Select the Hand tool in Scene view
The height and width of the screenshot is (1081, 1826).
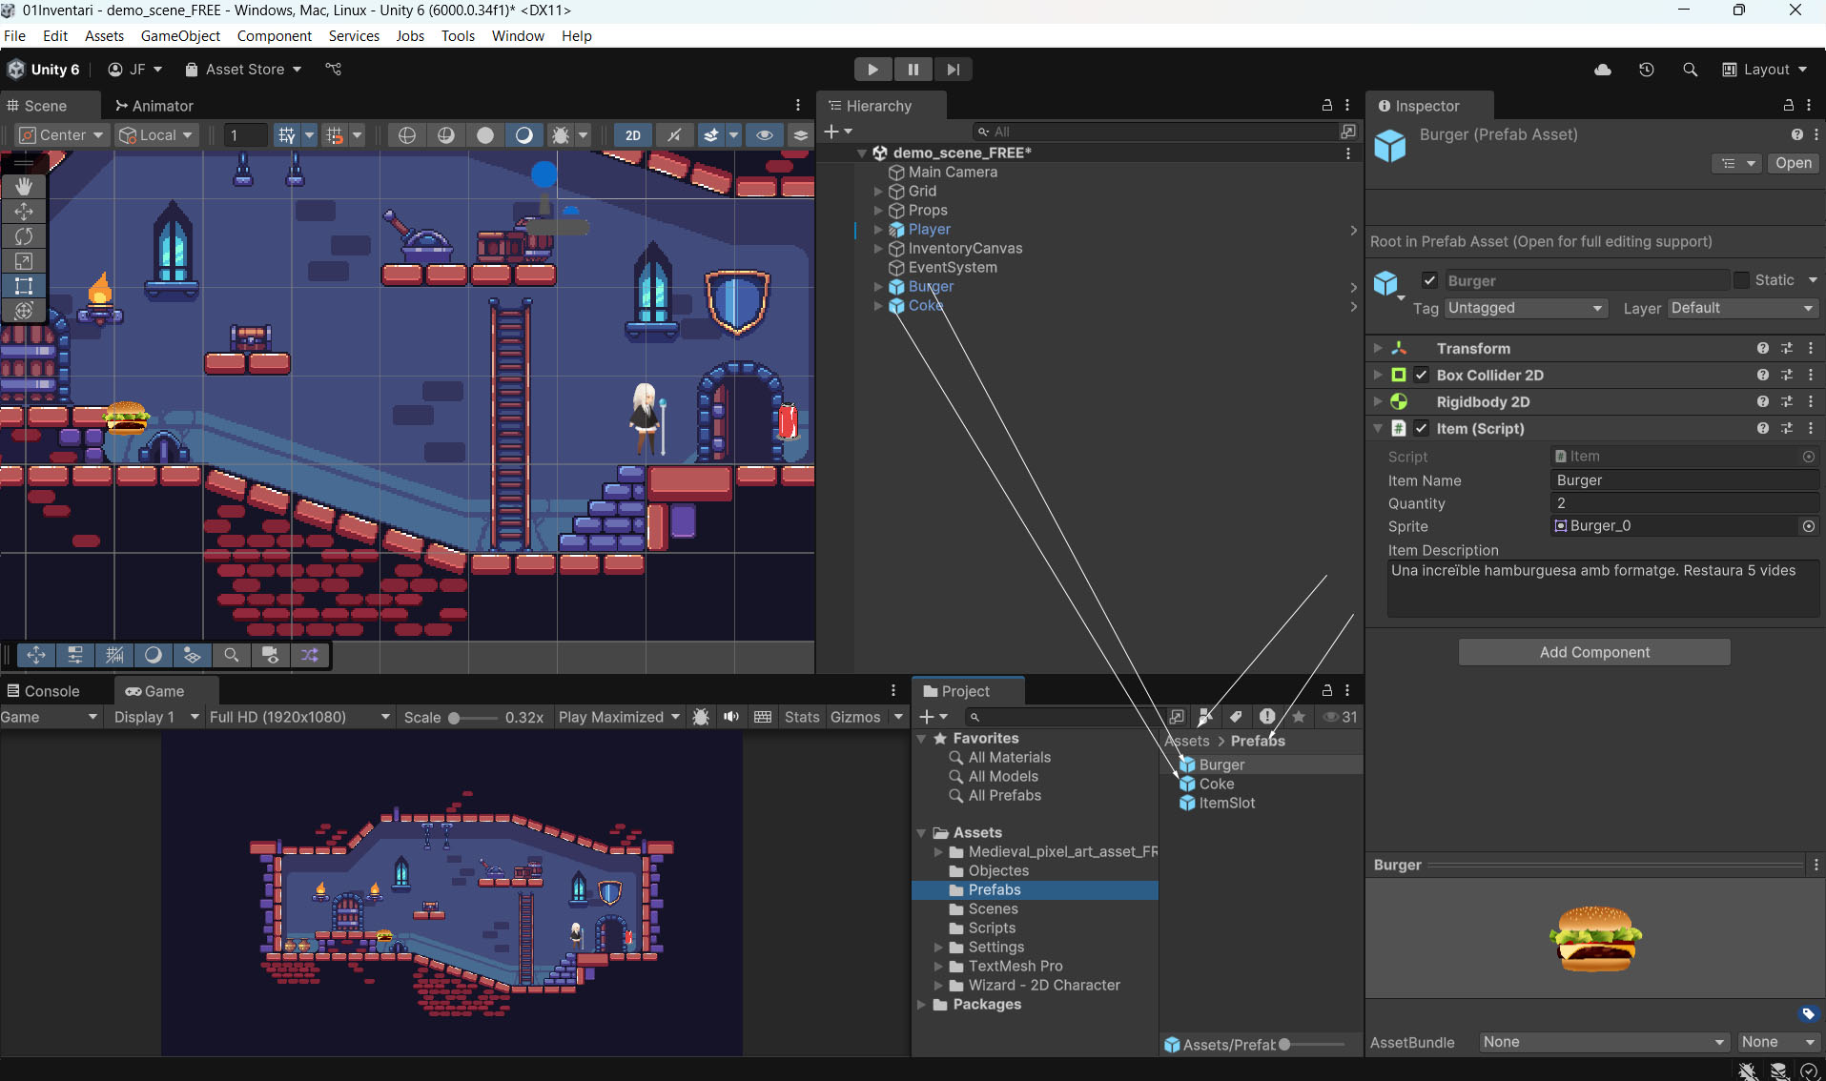24,186
